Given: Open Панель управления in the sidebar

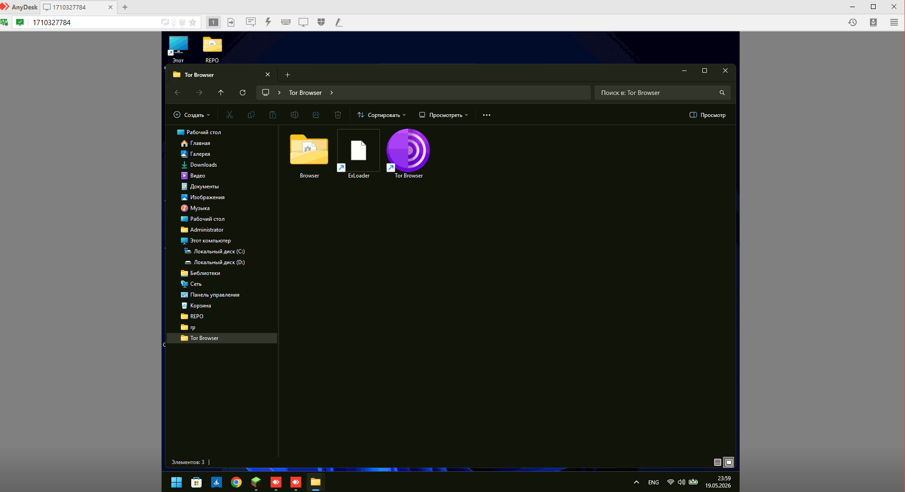Looking at the screenshot, I should (215, 295).
